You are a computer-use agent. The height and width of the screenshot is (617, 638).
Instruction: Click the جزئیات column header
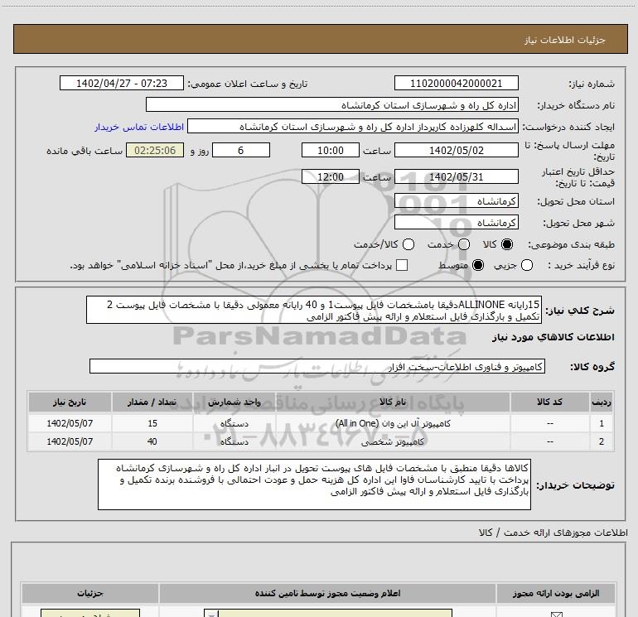click(x=90, y=594)
